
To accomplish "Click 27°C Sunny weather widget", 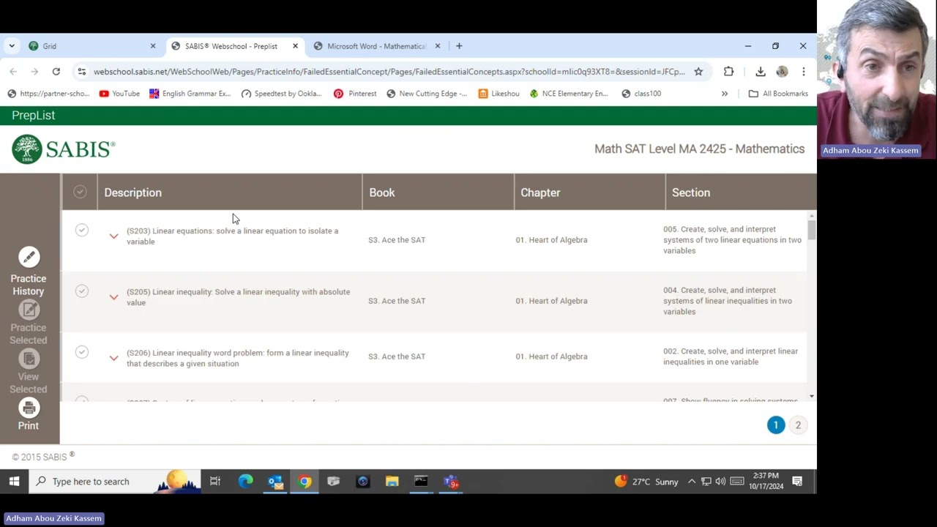I will click(646, 482).
